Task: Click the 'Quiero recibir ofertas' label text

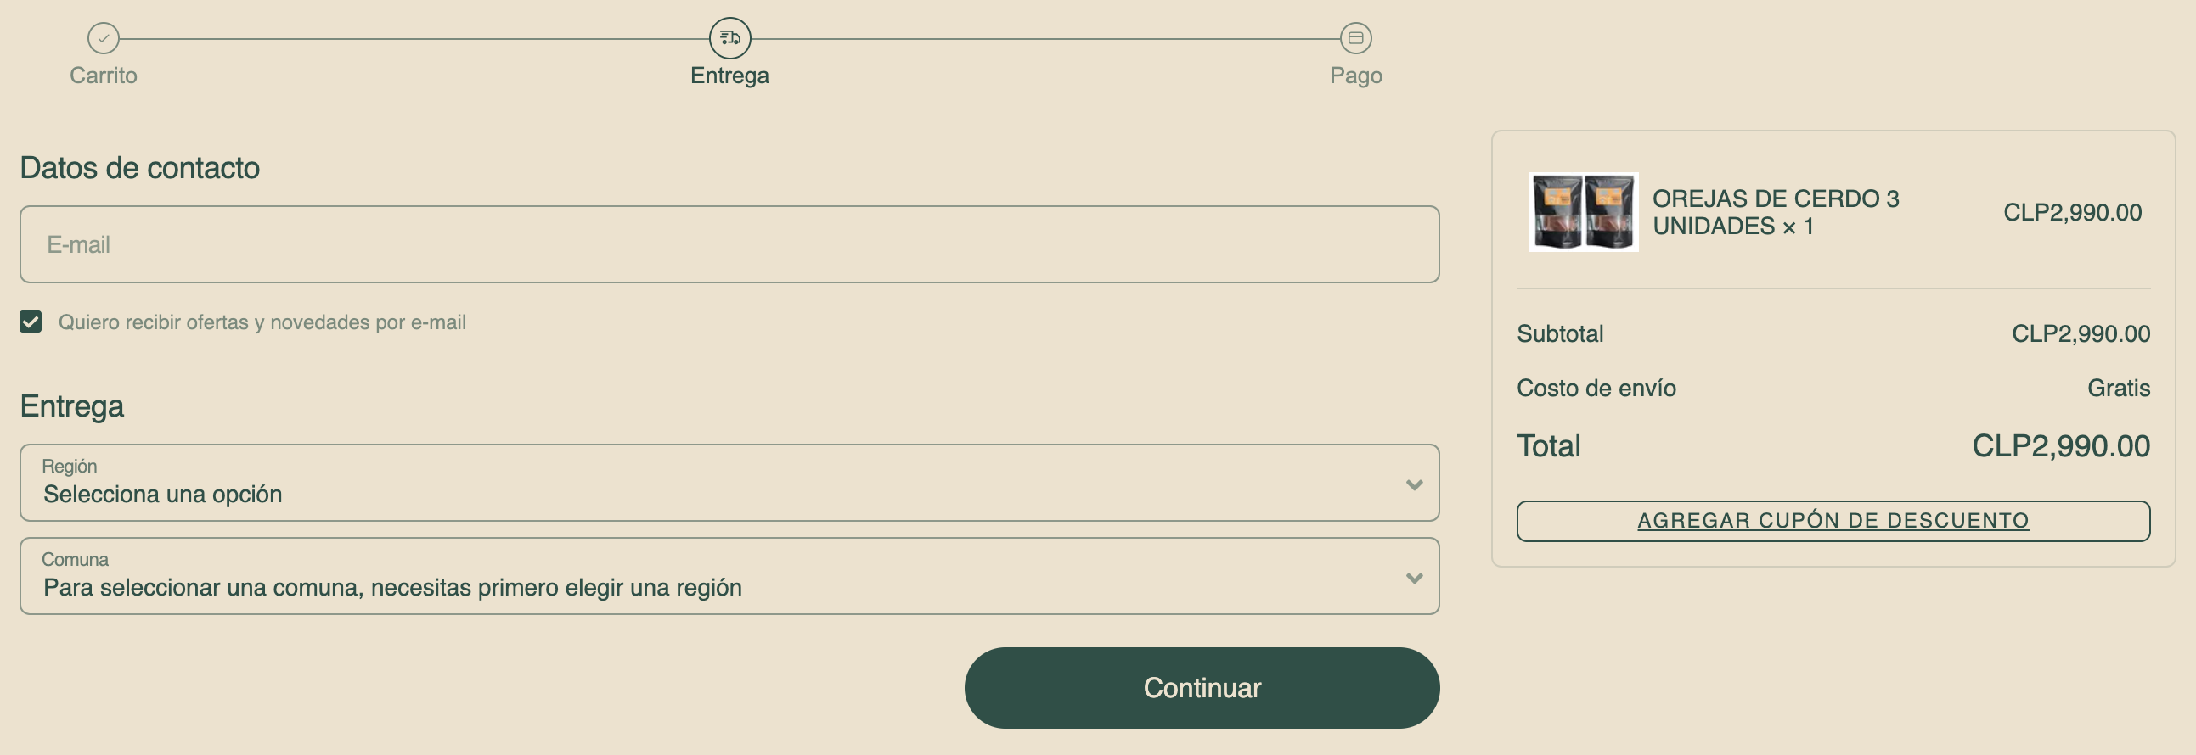Action: (x=262, y=322)
